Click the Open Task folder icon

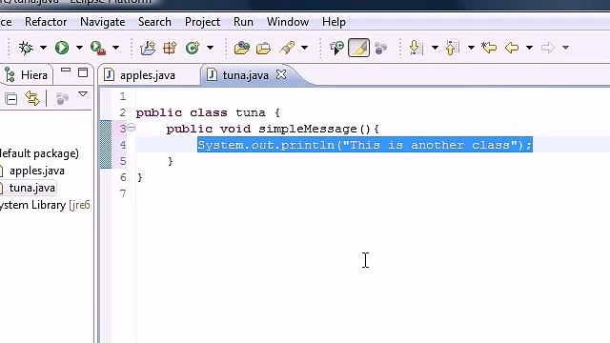coord(264,48)
